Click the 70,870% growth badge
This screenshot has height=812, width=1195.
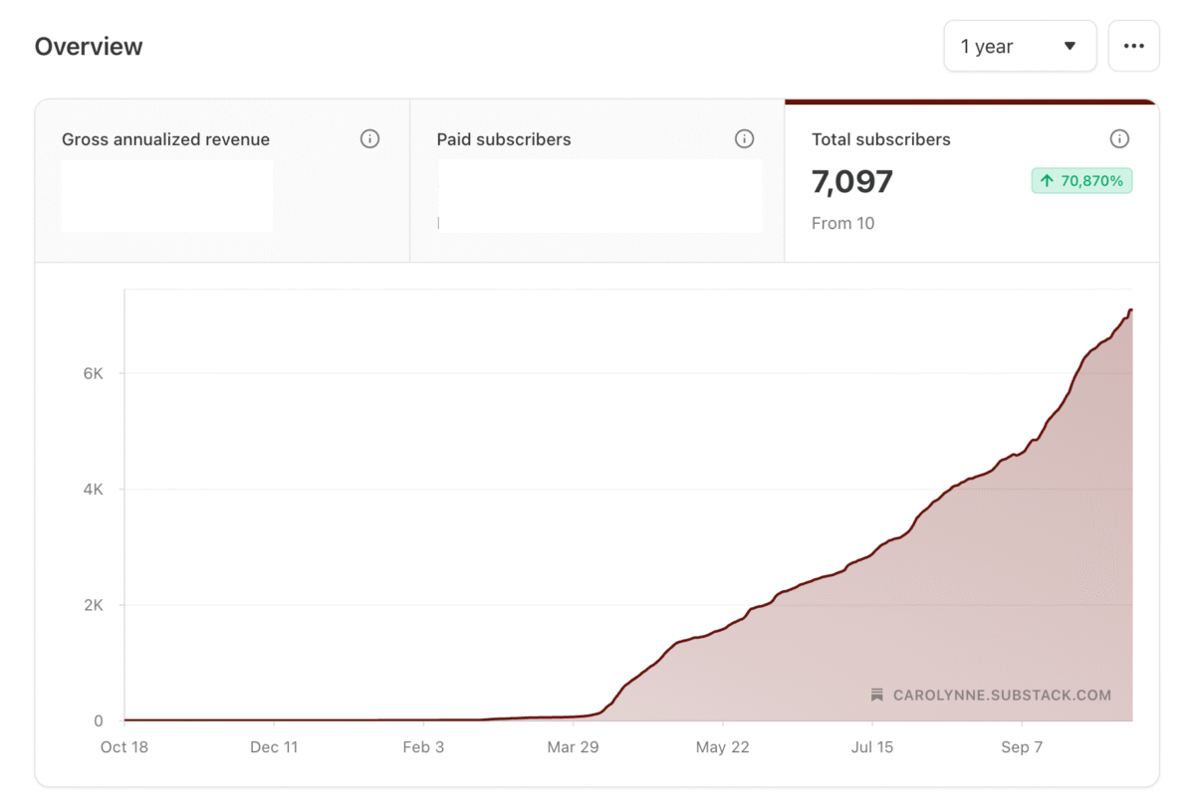(x=1081, y=180)
